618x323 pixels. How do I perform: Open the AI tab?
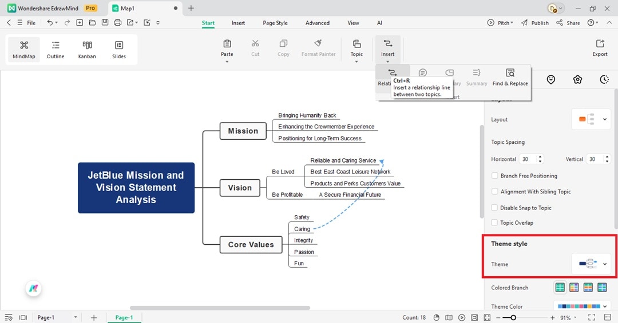click(x=379, y=23)
